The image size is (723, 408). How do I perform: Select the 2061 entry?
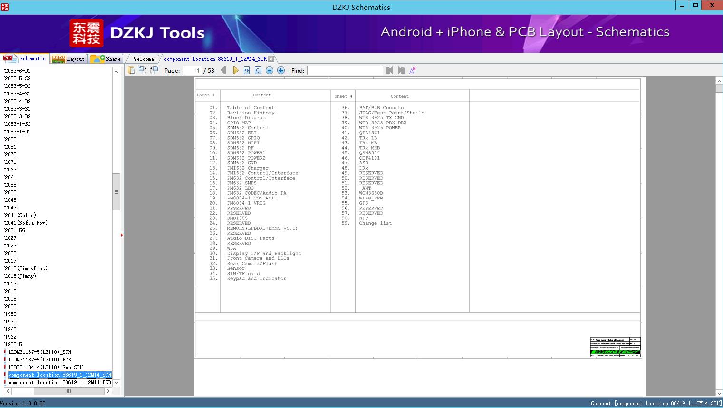(x=10, y=177)
